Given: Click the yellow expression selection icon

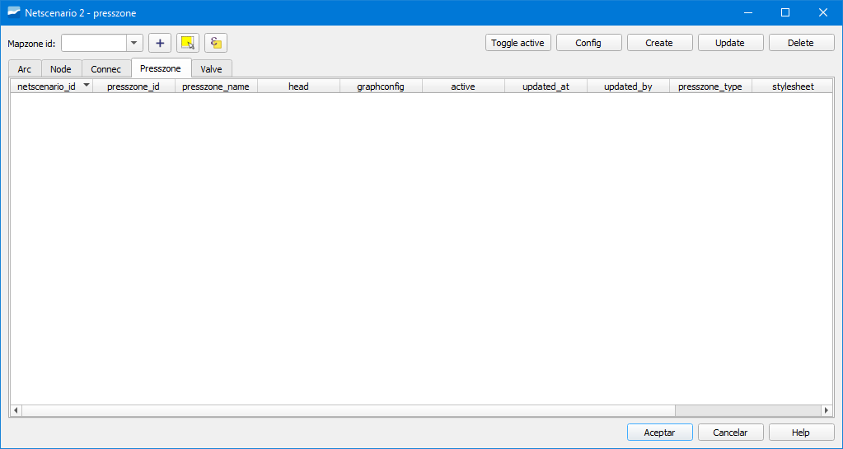Looking at the screenshot, I should (x=216, y=43).
